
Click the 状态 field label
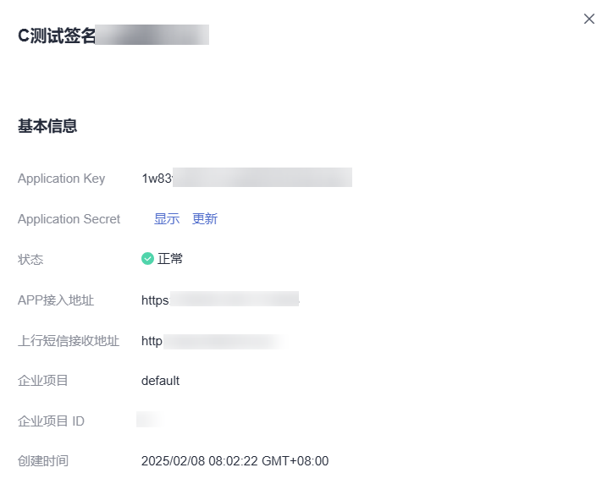pos(30,260)
